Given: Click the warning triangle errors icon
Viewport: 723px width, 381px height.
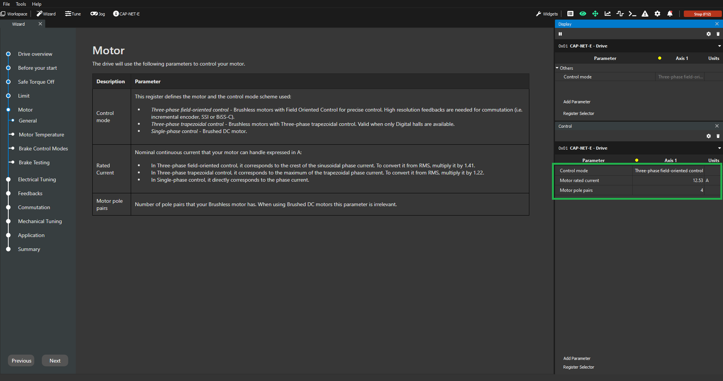Looking at the screenshot, I should click(x=645, y=14).
